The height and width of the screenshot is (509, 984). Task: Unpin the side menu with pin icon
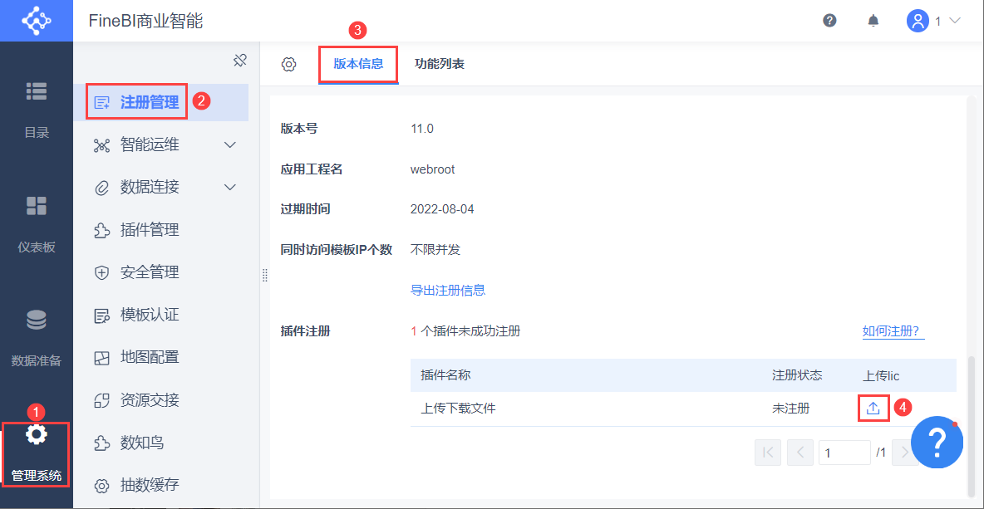tap(239, 60)
